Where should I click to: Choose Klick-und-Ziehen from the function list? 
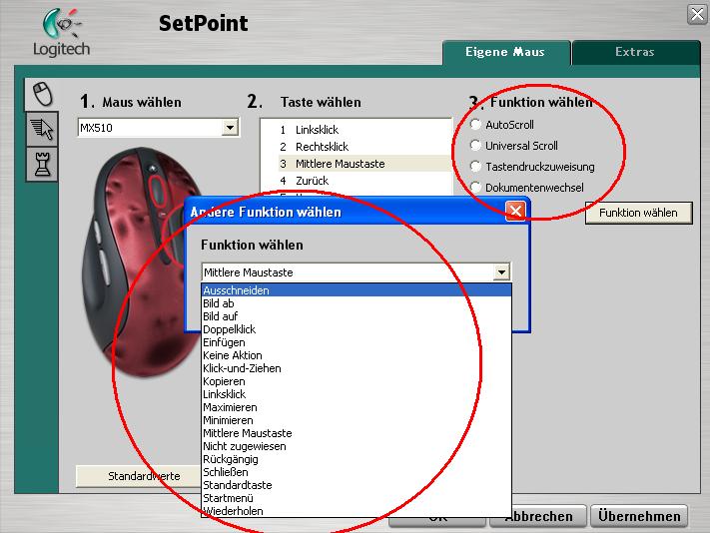tap(356, 368)
